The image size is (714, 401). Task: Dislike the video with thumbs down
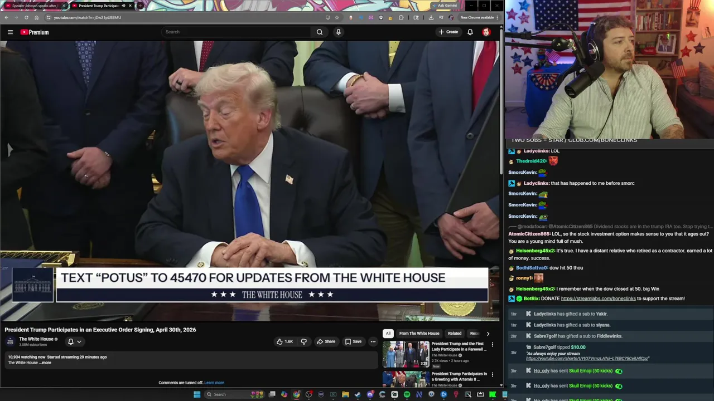[303, 341]
